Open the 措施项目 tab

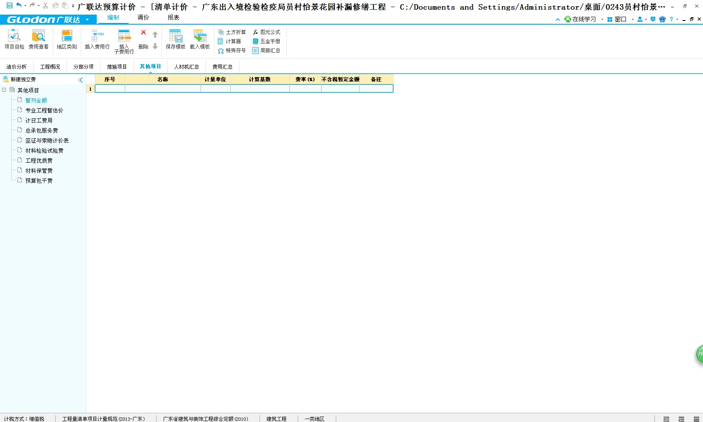tap(117, 67)
